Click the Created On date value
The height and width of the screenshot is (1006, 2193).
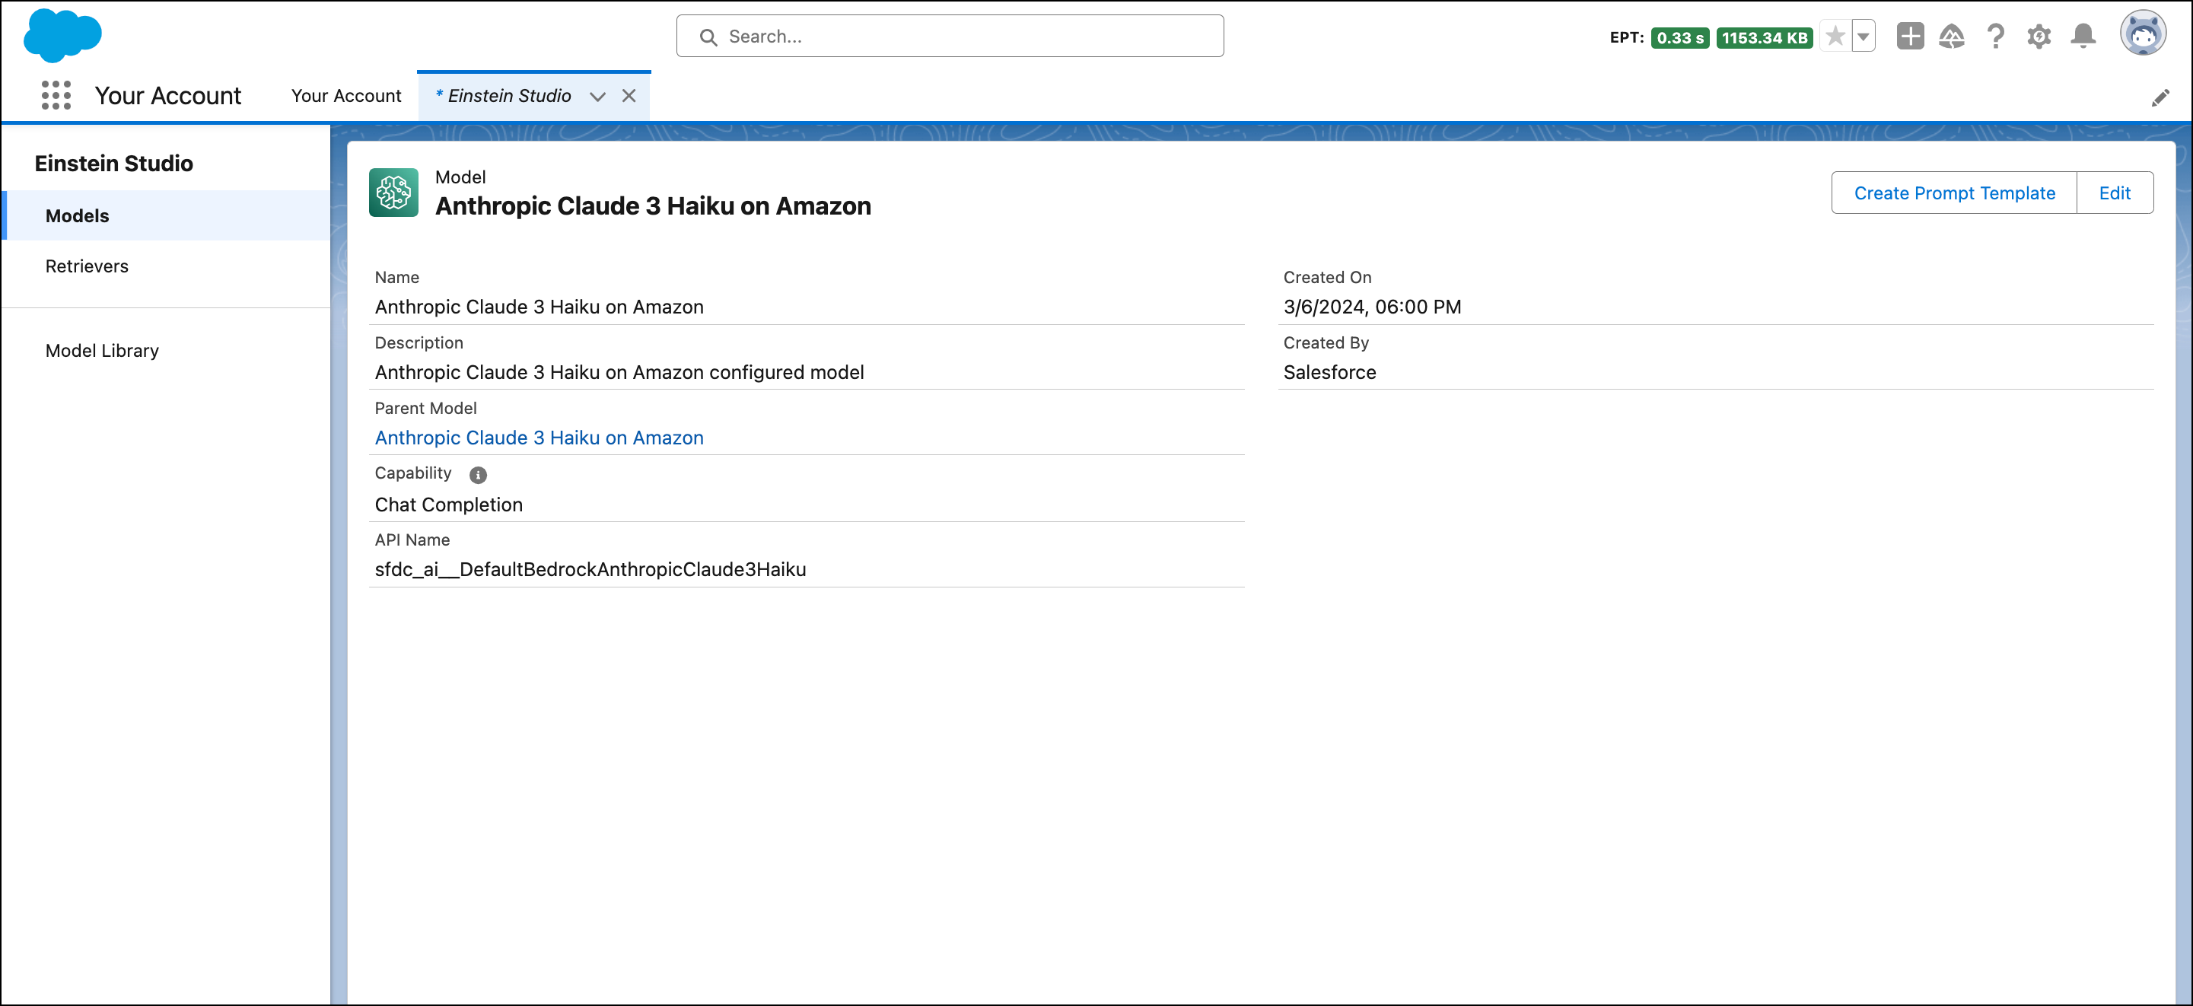pyautogui.click(x=1371, y=307)
